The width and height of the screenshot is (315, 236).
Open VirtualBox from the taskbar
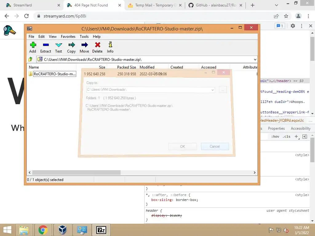tap(62, 230)
